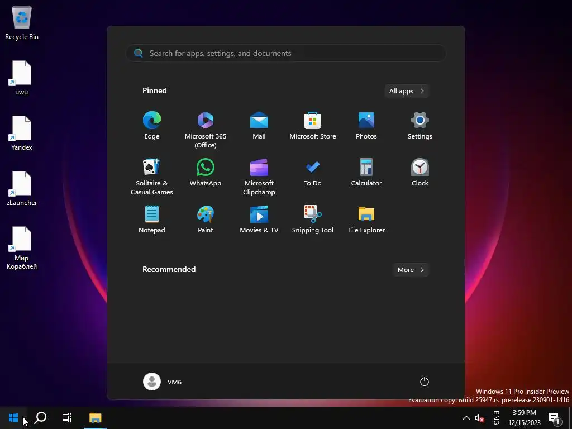
Task: Start Solitaire & Casual Games
Action: (152, 177)
